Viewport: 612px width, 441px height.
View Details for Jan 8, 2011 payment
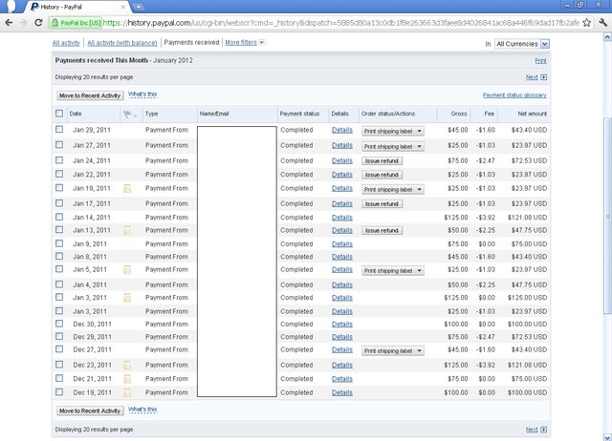tap(342, 257)
